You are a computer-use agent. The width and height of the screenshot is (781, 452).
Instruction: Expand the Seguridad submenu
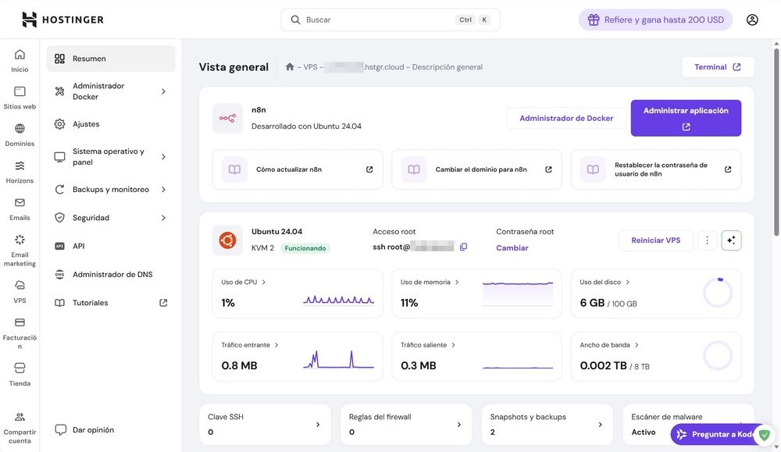163,218
